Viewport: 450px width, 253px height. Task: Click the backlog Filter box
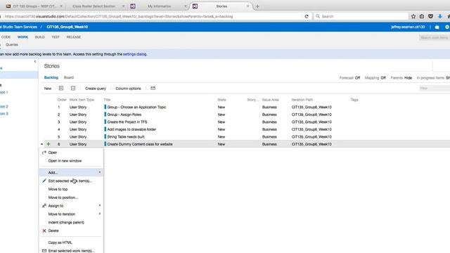[435, 89]
